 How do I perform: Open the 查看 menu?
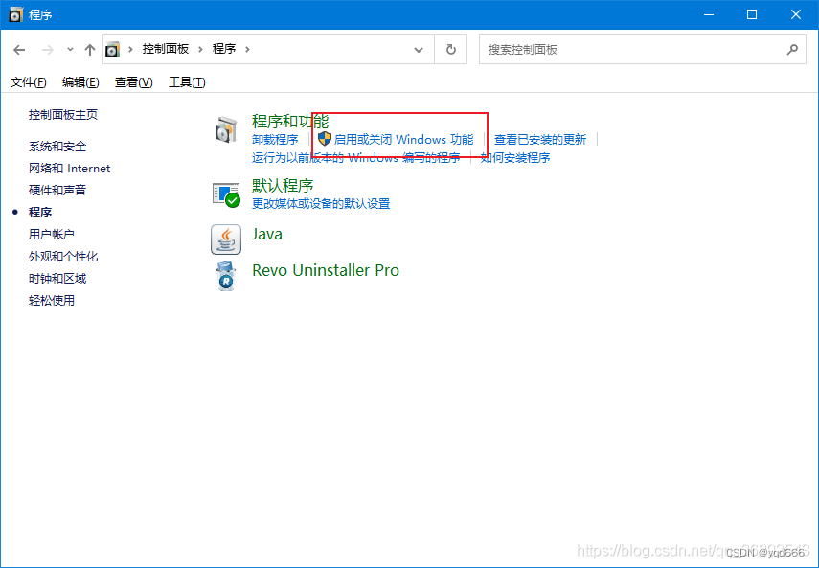pyautogui.click(x=132, y=82)
